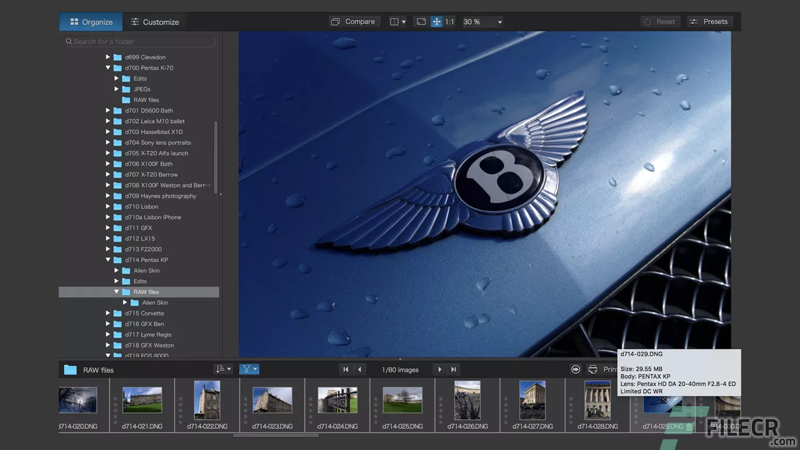
Task: Select the d704 Sony lens portraits folder
Action: (157, 142)
